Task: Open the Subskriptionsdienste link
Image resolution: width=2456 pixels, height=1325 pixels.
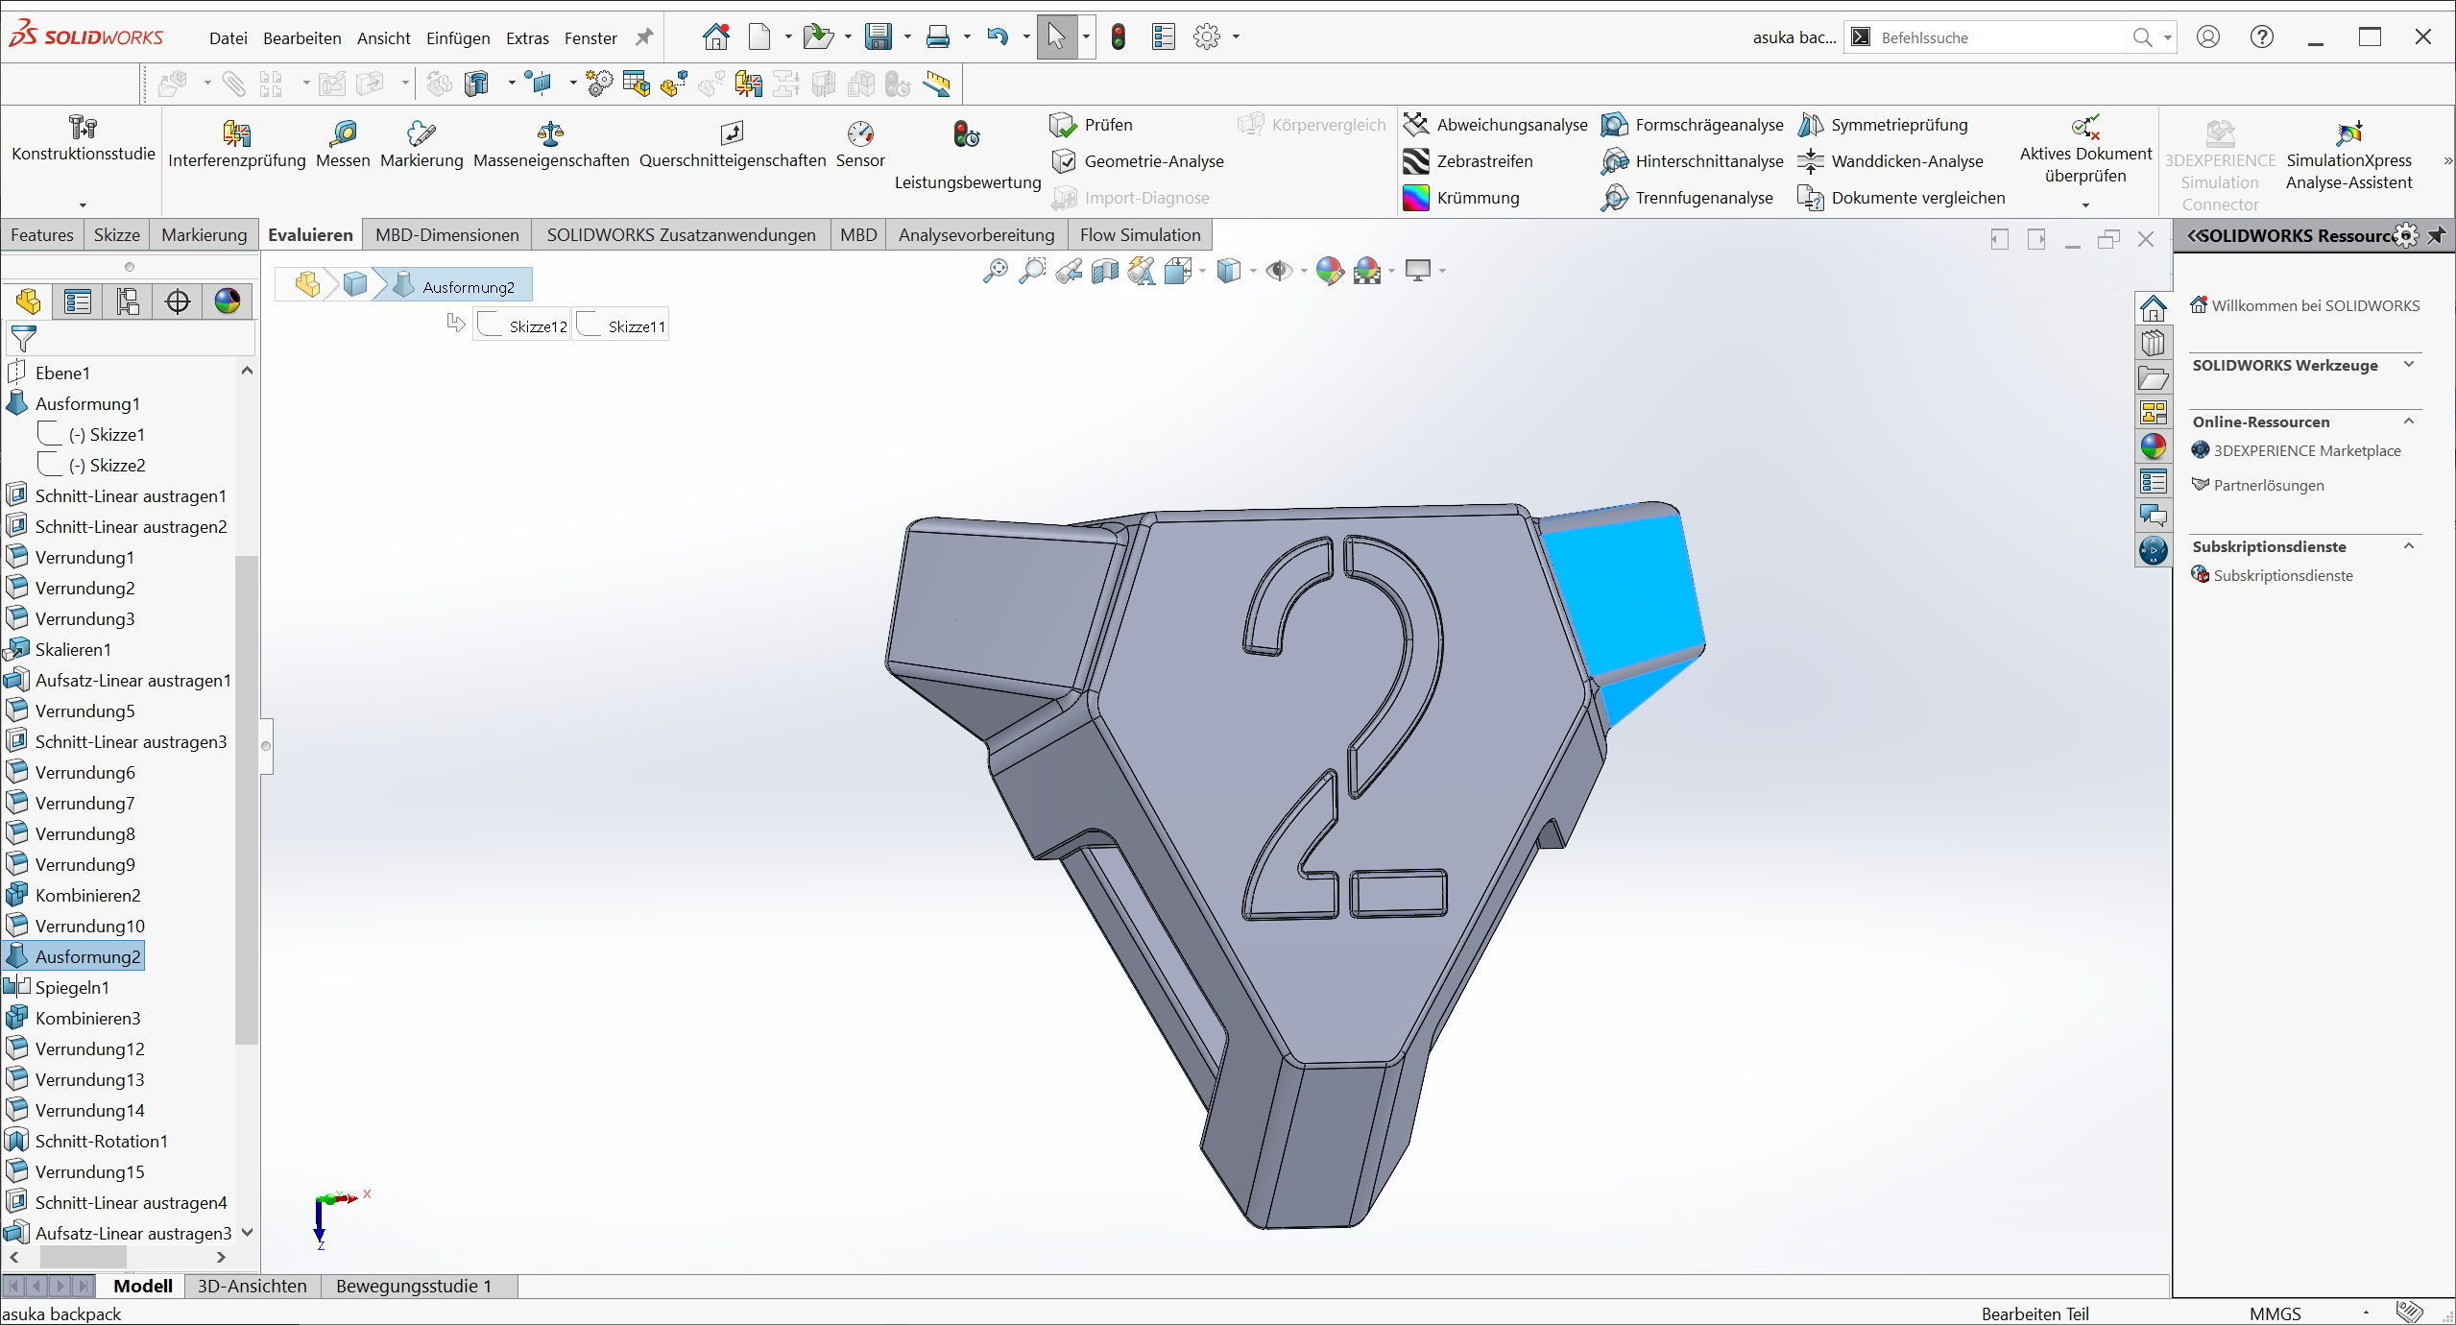Action: 2282,575
